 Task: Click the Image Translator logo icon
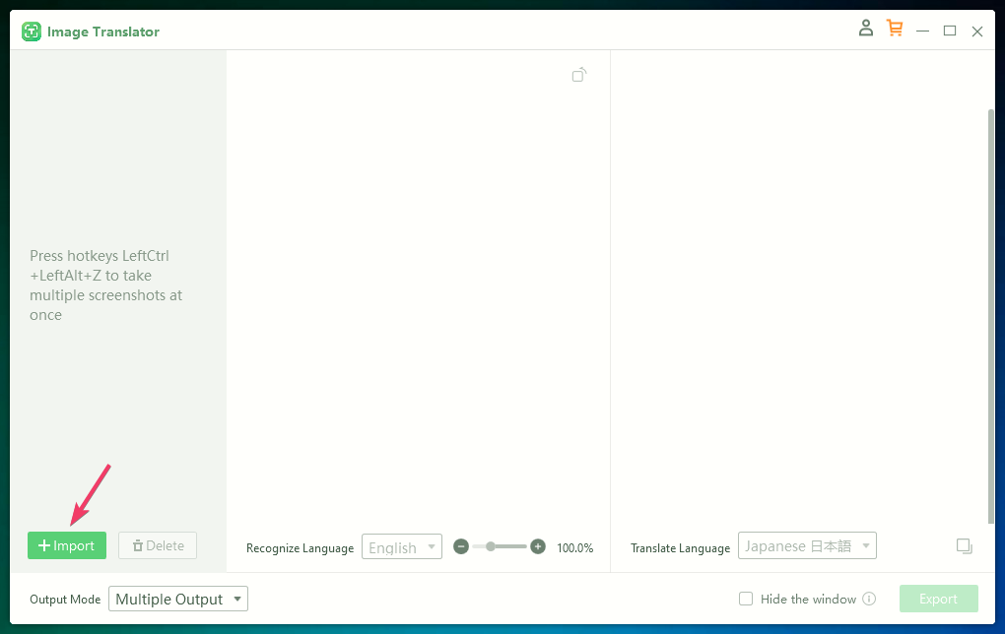(31, 32)
